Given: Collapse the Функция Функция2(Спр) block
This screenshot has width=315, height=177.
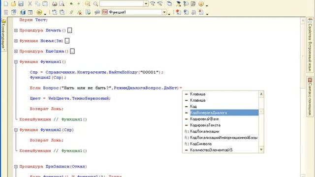Looking at the screenshot, I should pyautogui.click(x=16, y=130).
